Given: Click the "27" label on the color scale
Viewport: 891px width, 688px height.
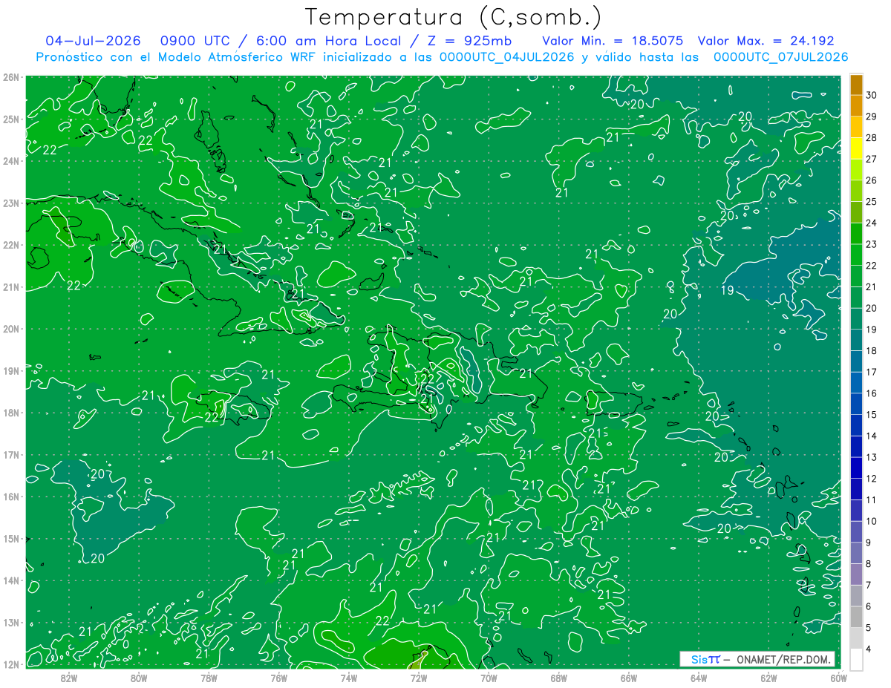Looking at the screenshot, I should [872, 159].
